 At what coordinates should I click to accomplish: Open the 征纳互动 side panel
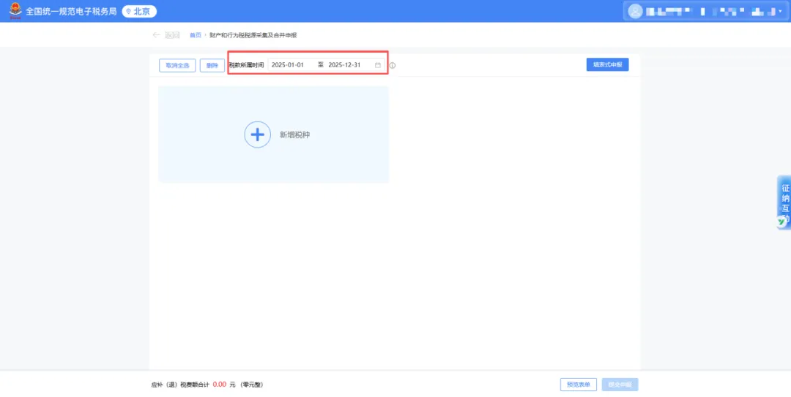point(784,203)
